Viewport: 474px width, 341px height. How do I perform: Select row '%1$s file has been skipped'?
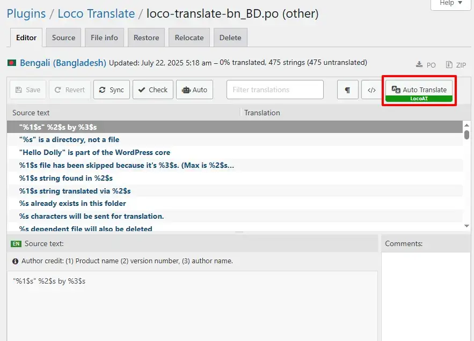click(235, 165)
